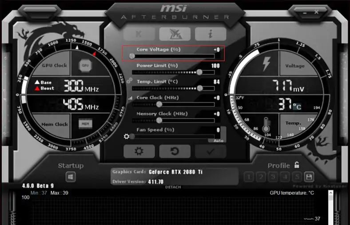Apply settings with the checkmark button

click(211, 151)
